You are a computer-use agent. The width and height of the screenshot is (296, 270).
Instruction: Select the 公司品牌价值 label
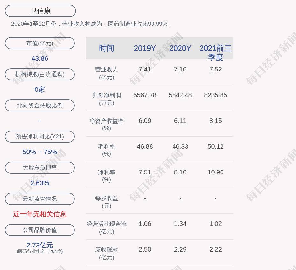[40, 230]
